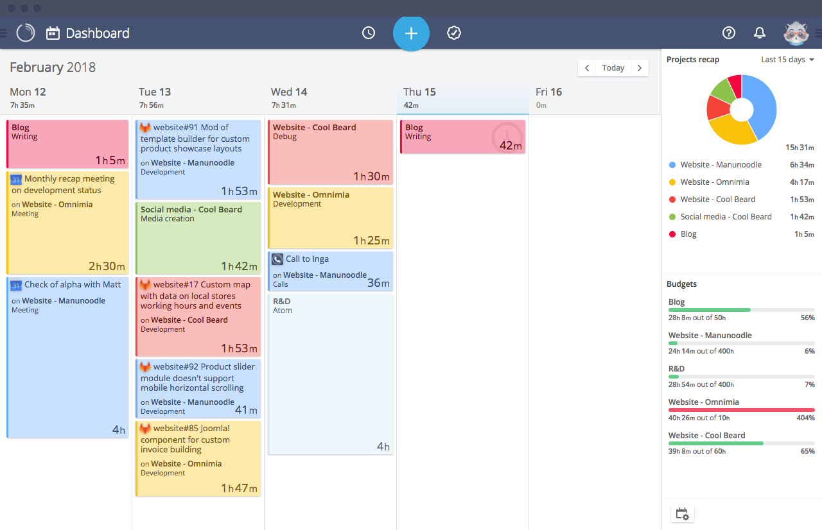Click the blue plus button to add entry
Image resolution: width=822 pixels, height=530 pixels.
click(411, 33)
